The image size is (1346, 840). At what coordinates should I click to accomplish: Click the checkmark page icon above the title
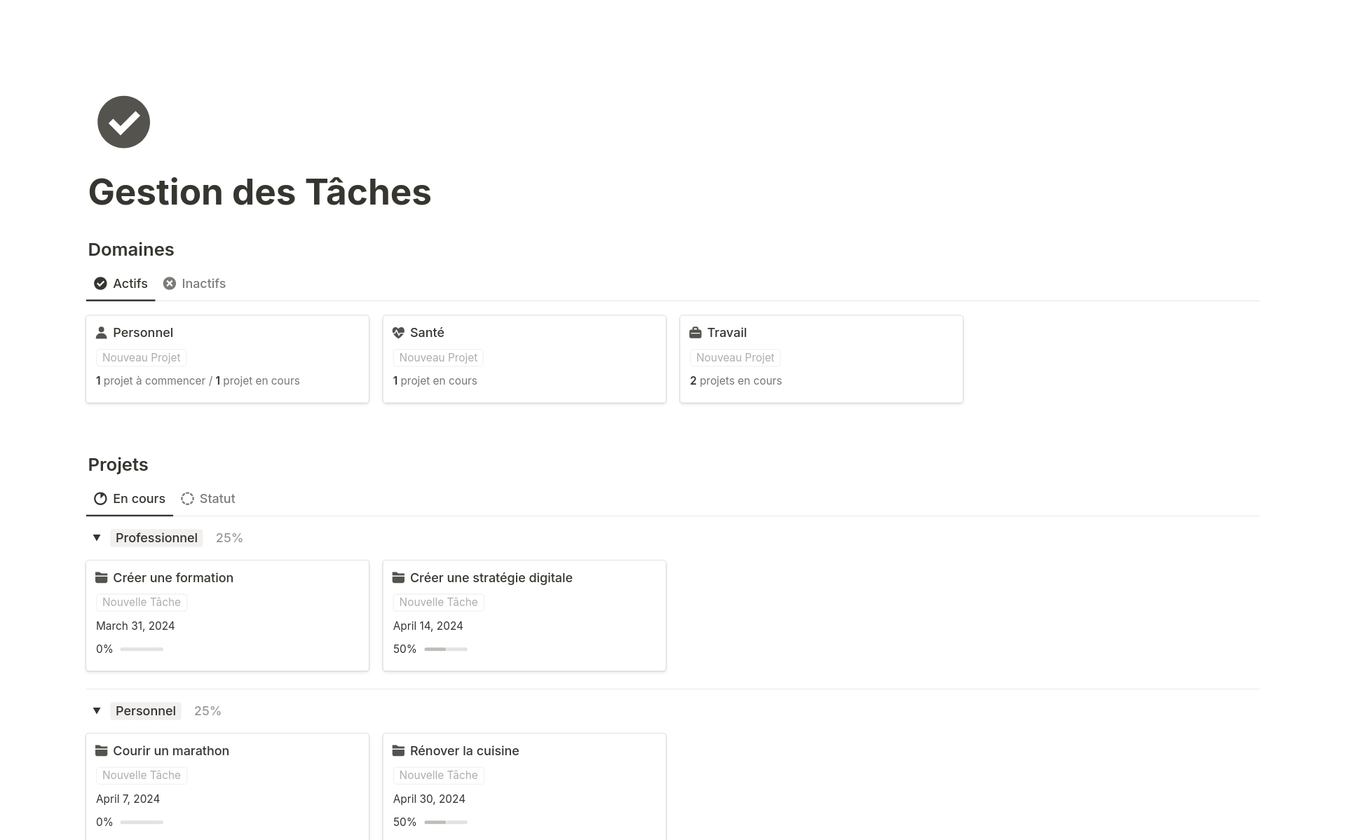click(x=123, y=121)
